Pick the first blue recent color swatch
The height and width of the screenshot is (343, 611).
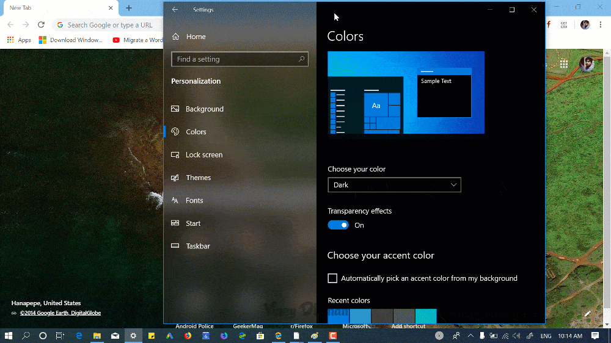[x=338, y=316]
